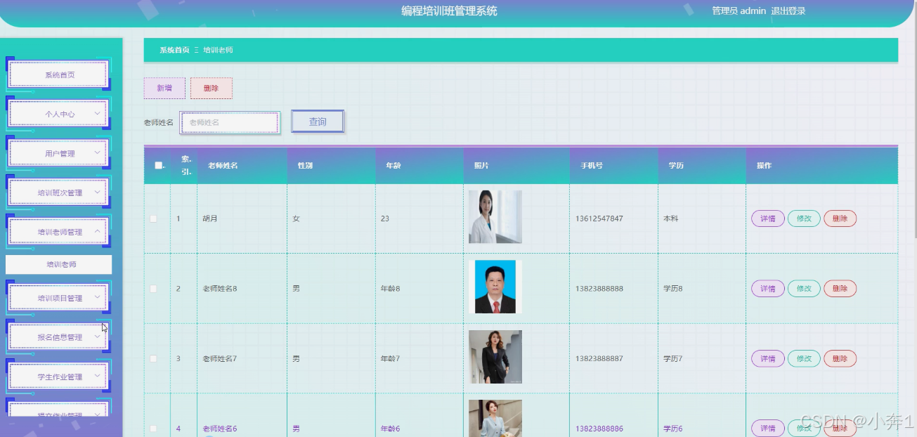This screenshot has height=437, width=917.
Task: Tick the checkbox for 老师姓名6 row
Action: tap(153, 429)
